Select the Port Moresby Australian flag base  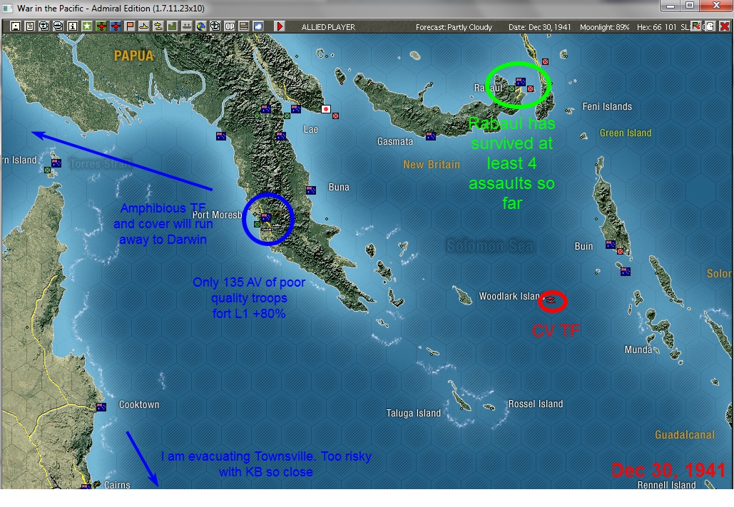coord(266,217)
